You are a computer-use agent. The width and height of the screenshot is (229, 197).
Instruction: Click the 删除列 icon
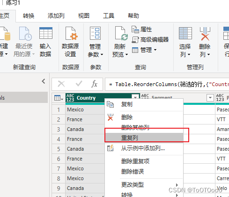tap(205, 34)
